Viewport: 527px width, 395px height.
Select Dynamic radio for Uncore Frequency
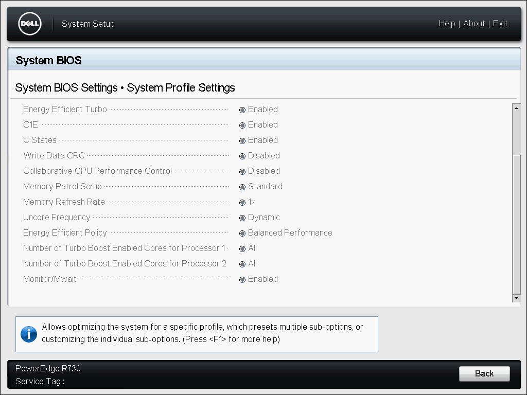(x=242, y=218)
